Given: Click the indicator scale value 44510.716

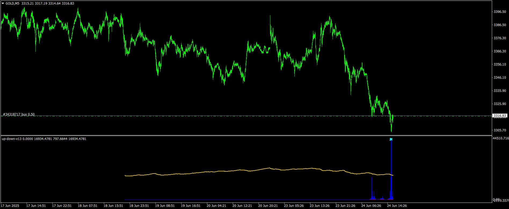Looking at the screenshot, I should (501, 138).
